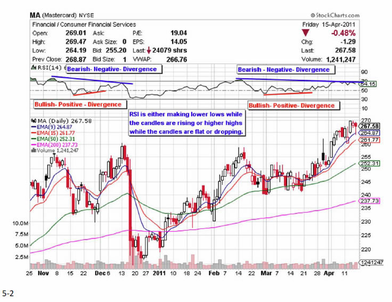This screenshot has height=302, width=392.
Task: Click the 252.31 green tag on right axis
Action: click(370, 164)
